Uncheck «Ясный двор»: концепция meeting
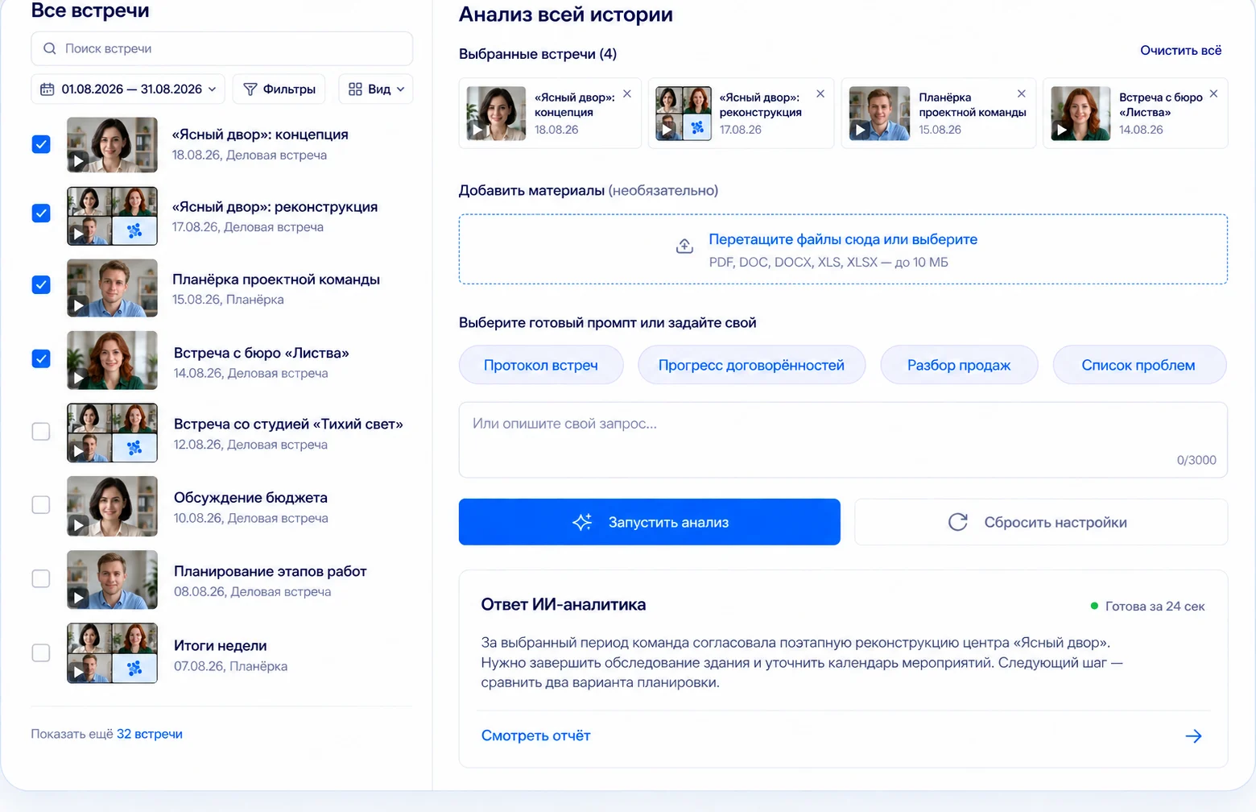 (x=41, y=144)
